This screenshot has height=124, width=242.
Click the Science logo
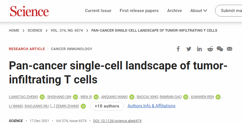[x=29, y=11]
